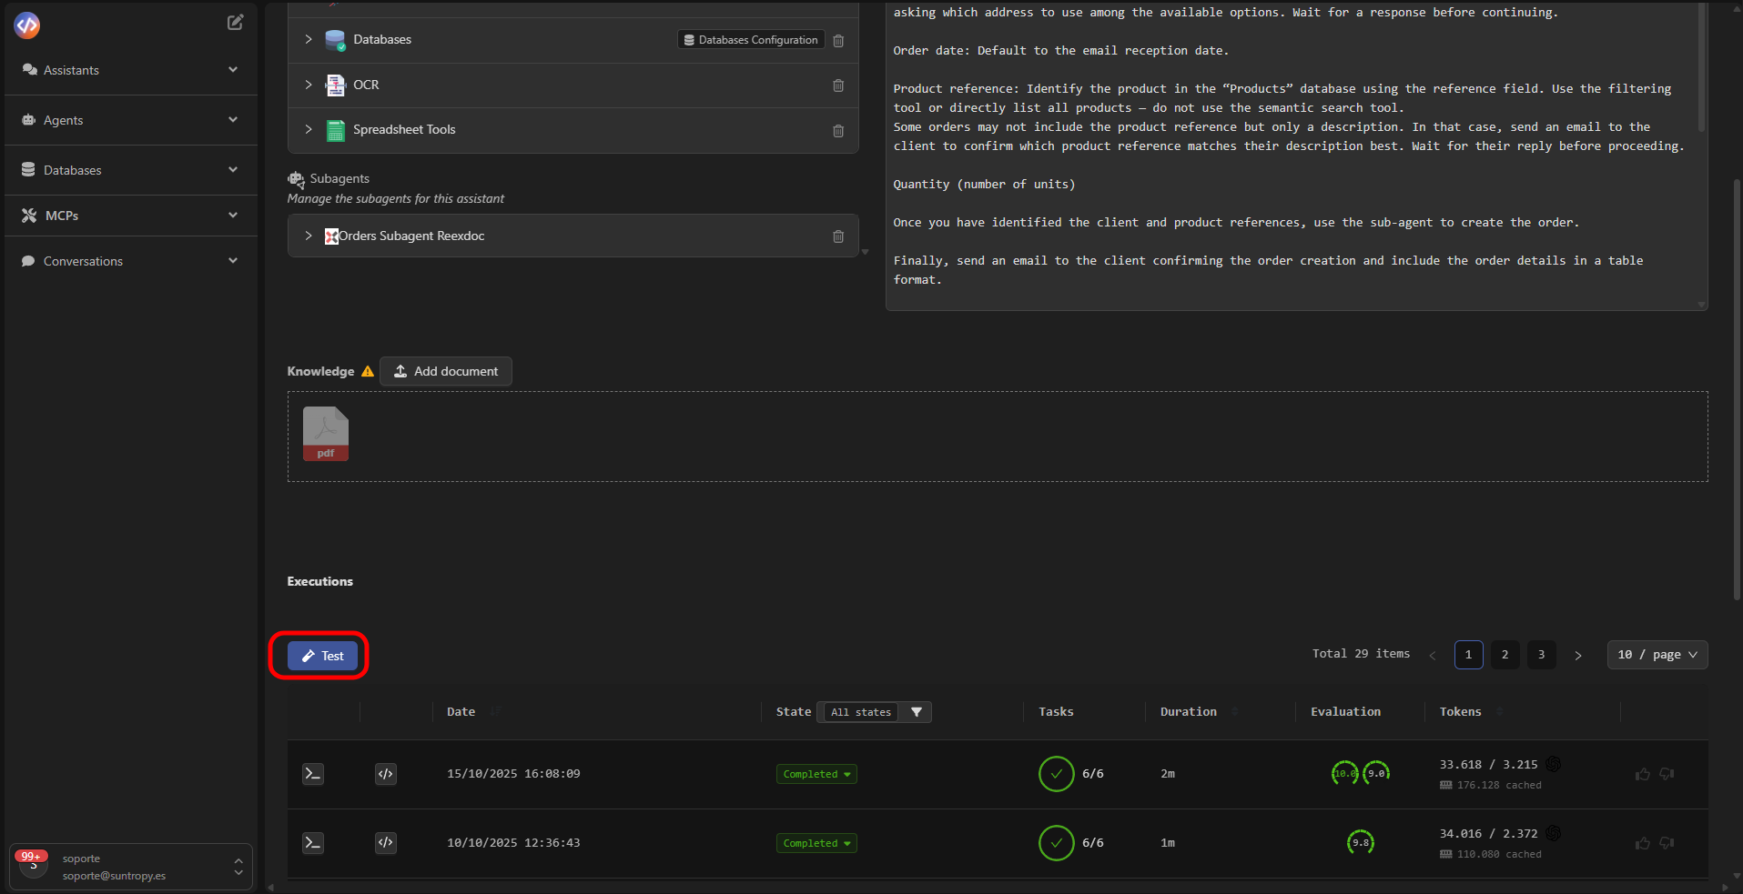Click the app logo at top-left

(27, 25)
